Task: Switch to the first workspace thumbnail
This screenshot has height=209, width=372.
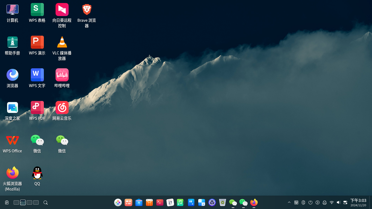Action: pos(16,202)
